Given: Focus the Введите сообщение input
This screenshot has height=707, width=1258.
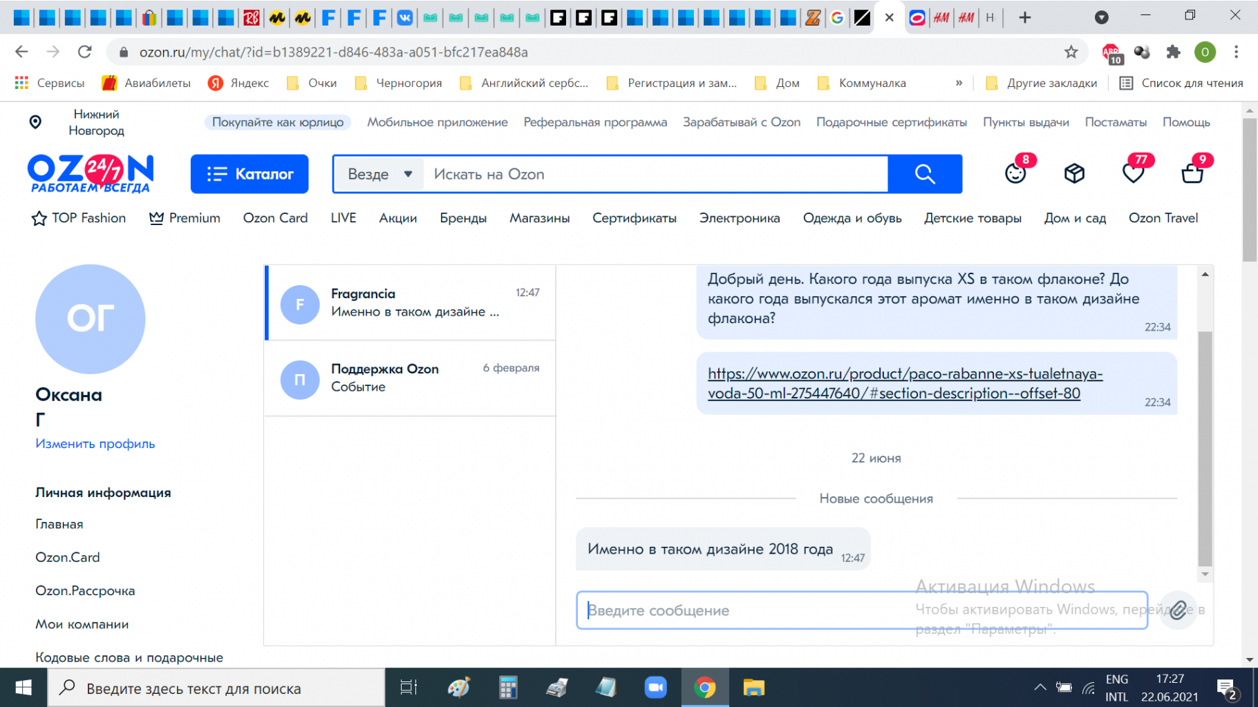Looking at the screenshot, I should coord(862,610).
